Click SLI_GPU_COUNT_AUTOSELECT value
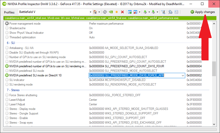This screenshot has height=133, width=220. [118, 57]
